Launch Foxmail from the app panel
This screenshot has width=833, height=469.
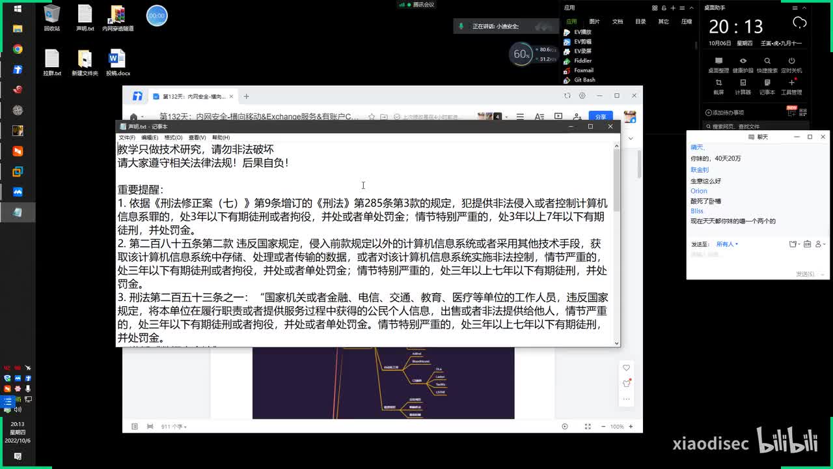click(x=579, y=70)
